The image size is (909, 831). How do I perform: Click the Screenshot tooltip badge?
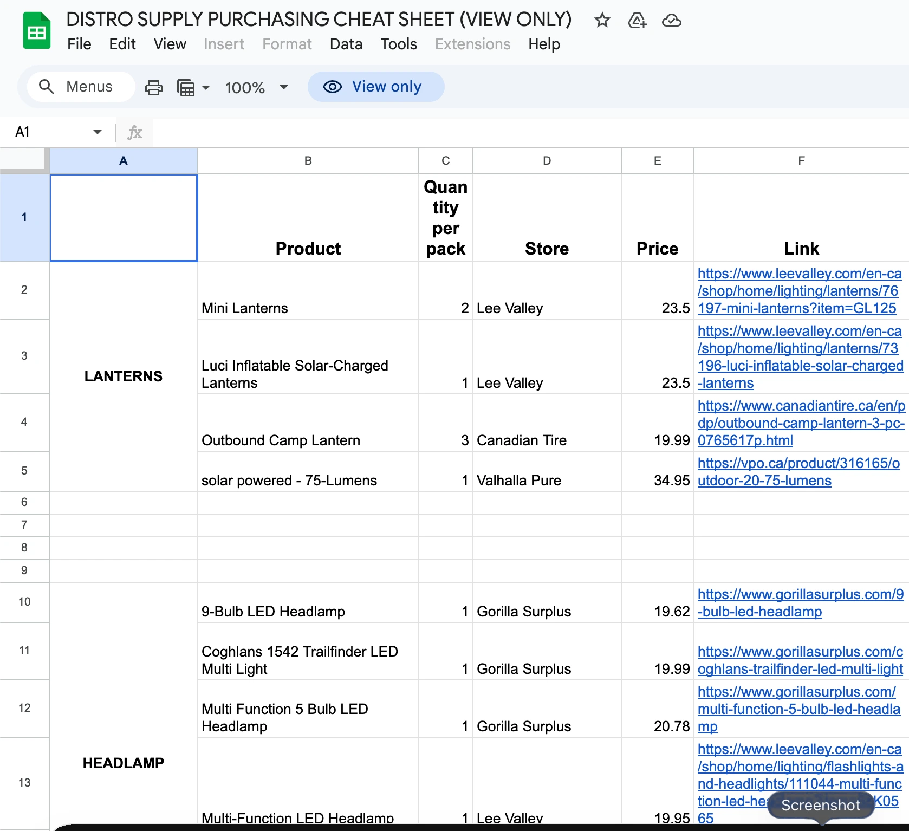tap(821, 806)
